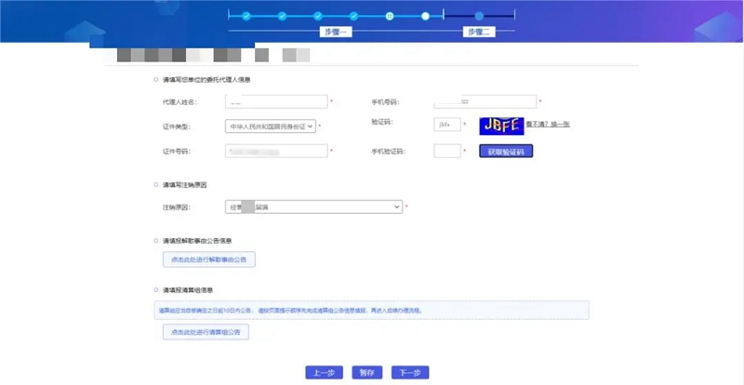Click the 手机号码 label
744x385 pixels.
(x=385, y=102)
